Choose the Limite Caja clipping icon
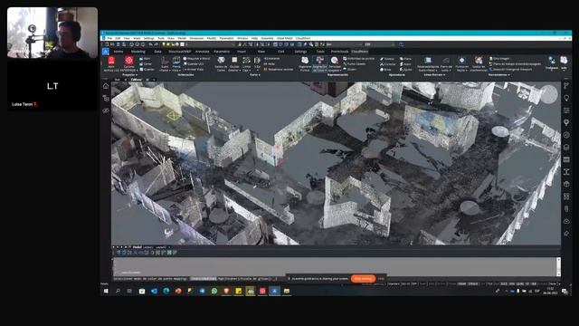Image resolution: width=579 pixels, height=326 pixels. tap(246, 61)
